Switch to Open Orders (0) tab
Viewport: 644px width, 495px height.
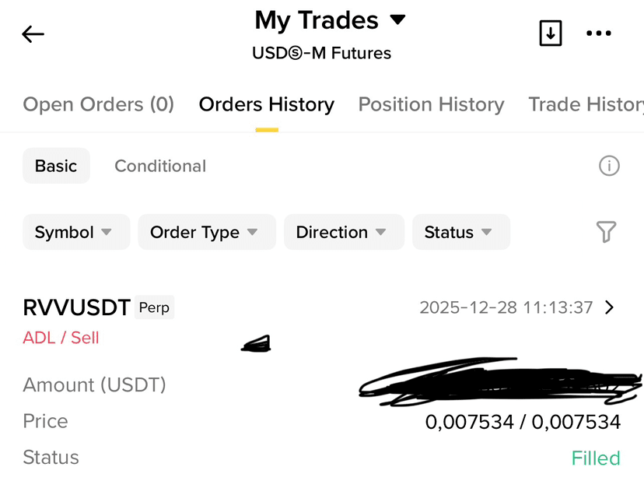99,104
